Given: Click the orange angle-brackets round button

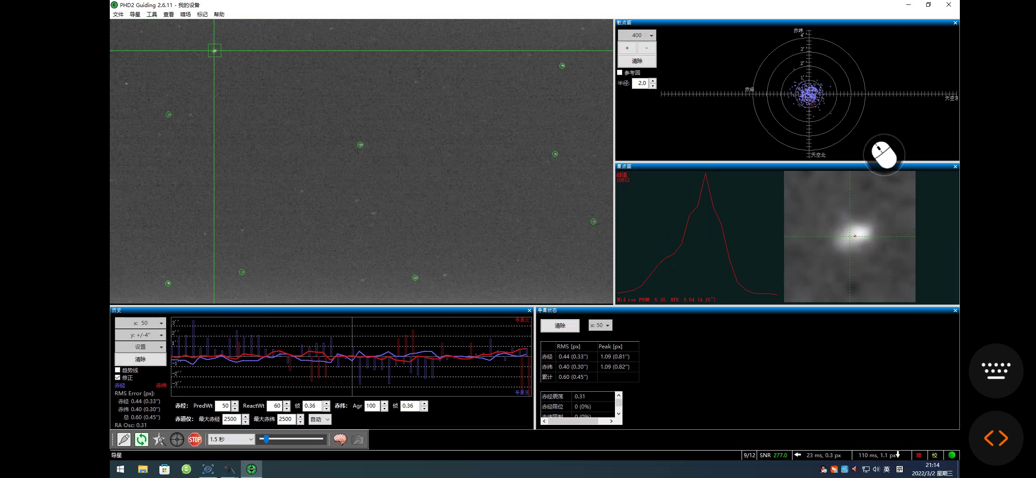Looking at the screenshot, I should tap(996, 438).
